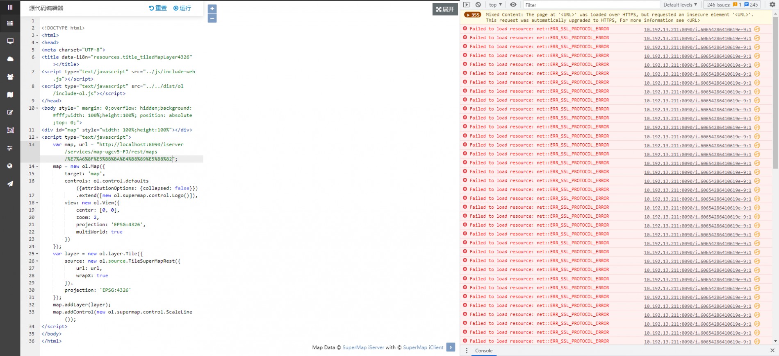Create a live expression with eye icon
This screenshot has width=779, height=356.
coord(513,5)
